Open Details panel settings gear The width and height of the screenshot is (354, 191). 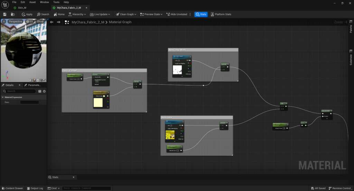44,91
